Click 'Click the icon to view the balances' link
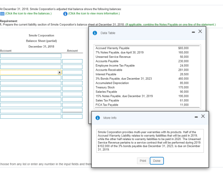 point(28,13)
